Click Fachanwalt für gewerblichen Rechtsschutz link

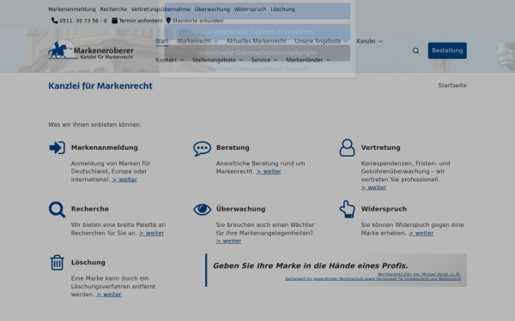pyautogui.click(x=373, y=279)
